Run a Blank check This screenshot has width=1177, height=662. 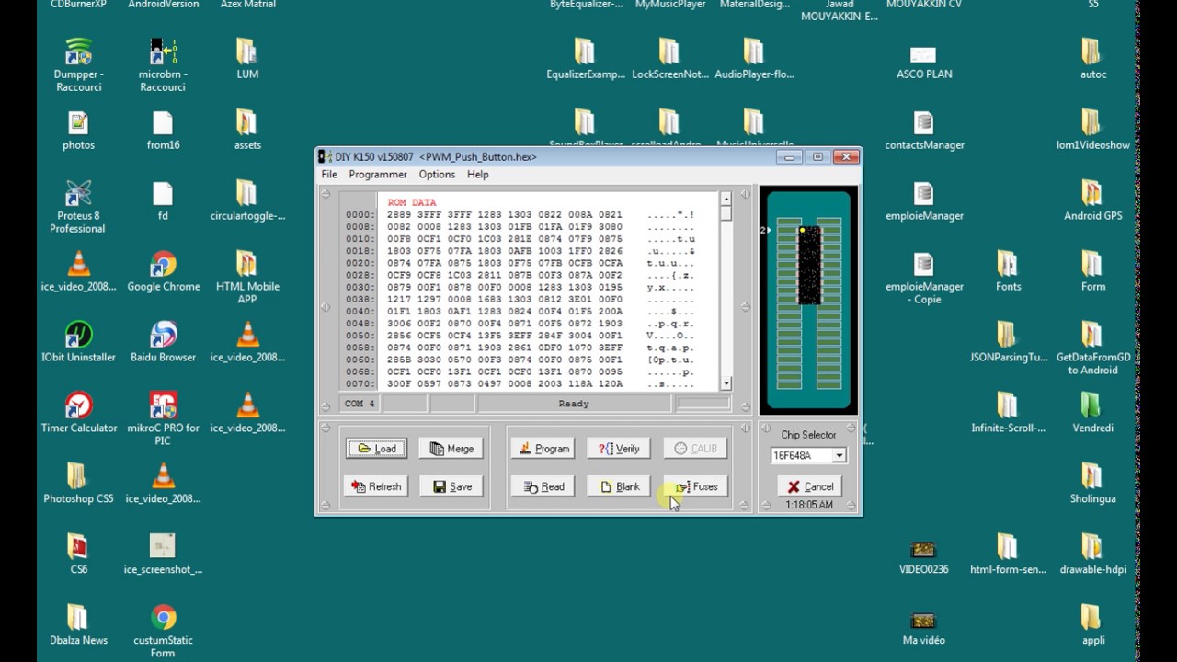click(619, 486)
